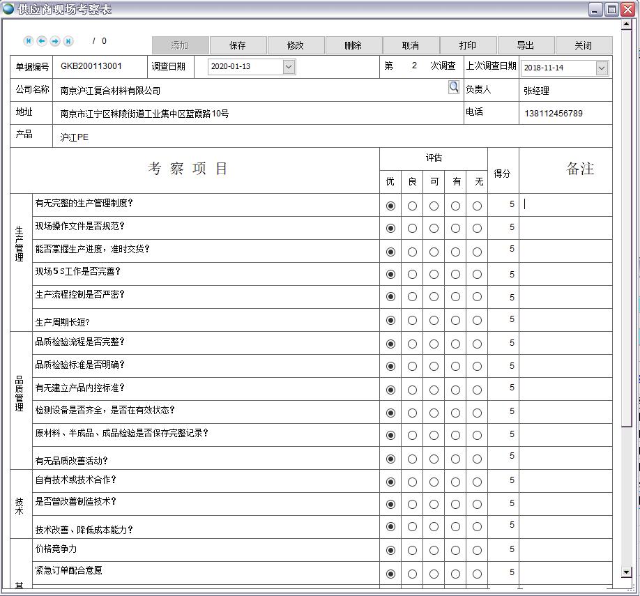Select 可 for 品质检验流程是否完整
Viewport: 640px width, 596px height.
(434, 344)
